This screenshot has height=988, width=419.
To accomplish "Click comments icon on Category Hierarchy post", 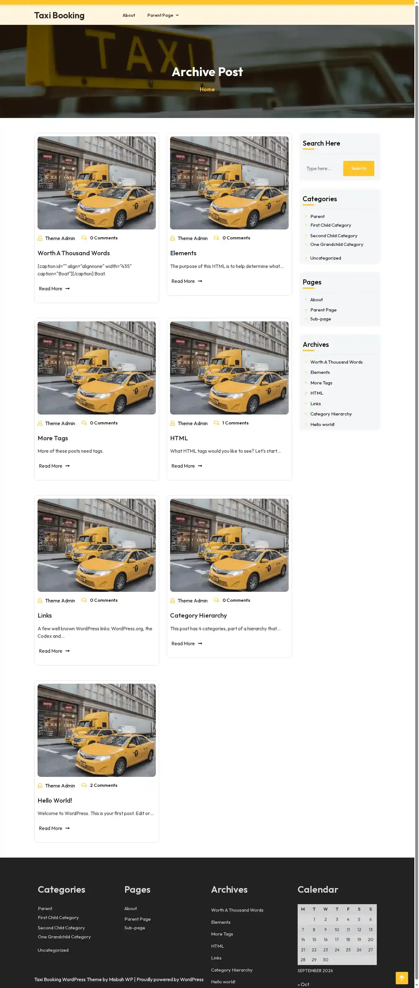I will point(217,600).
